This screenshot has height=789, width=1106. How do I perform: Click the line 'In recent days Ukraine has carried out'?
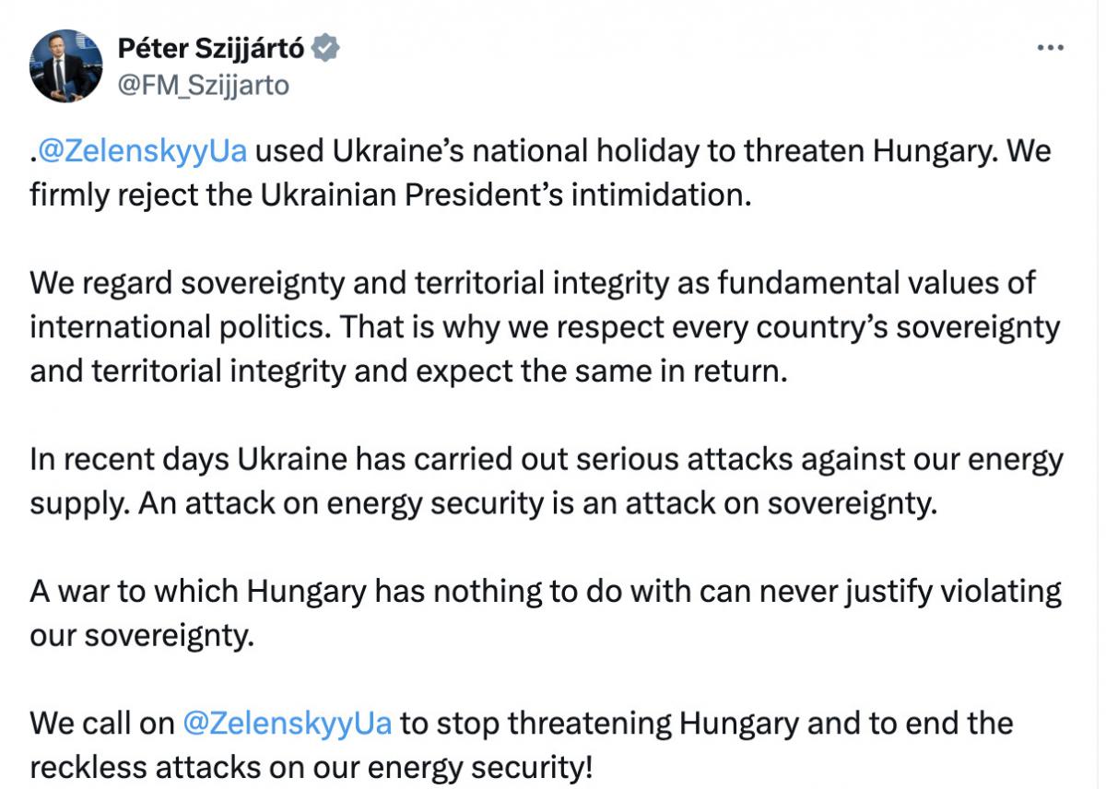click(547, 458)
